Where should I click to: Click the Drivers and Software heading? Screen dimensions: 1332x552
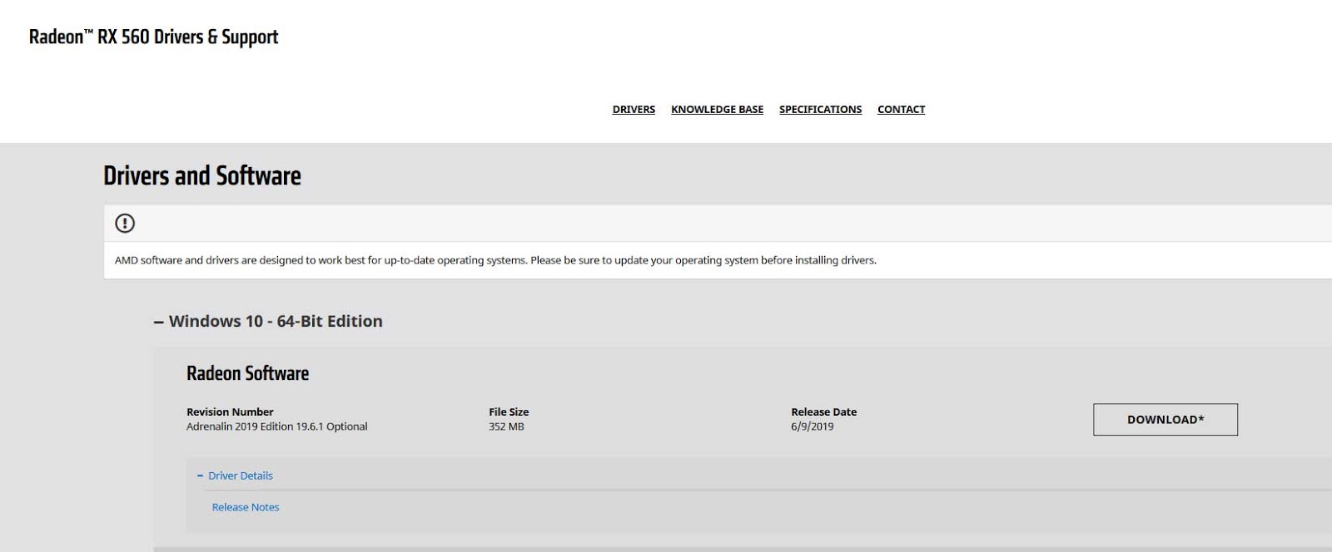202,175
